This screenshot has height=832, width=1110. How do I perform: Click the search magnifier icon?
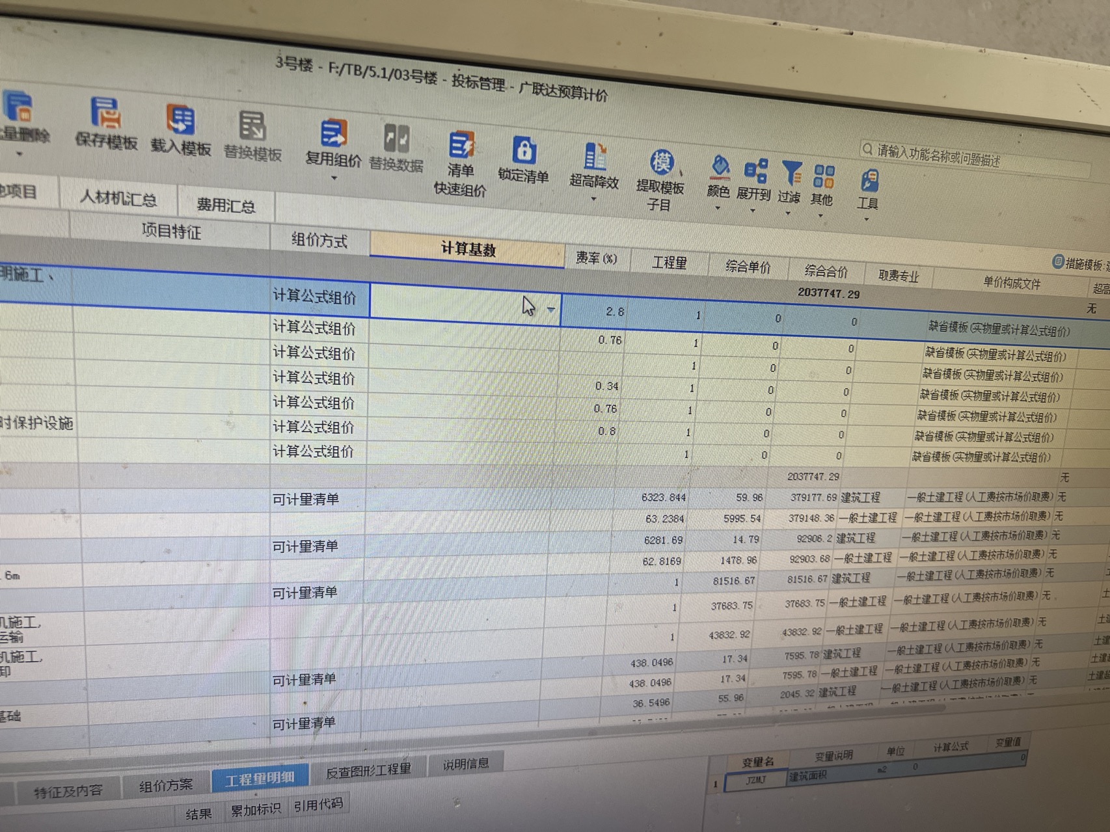click(867, 149)
